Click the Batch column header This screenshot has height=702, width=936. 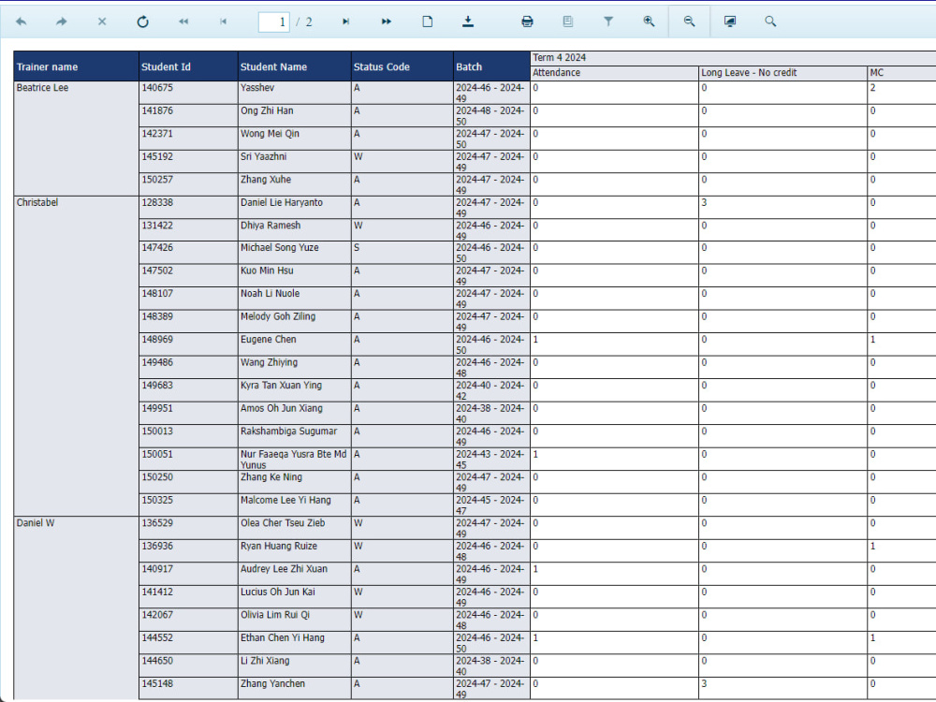pyautogui.click(x=491, y=66)
